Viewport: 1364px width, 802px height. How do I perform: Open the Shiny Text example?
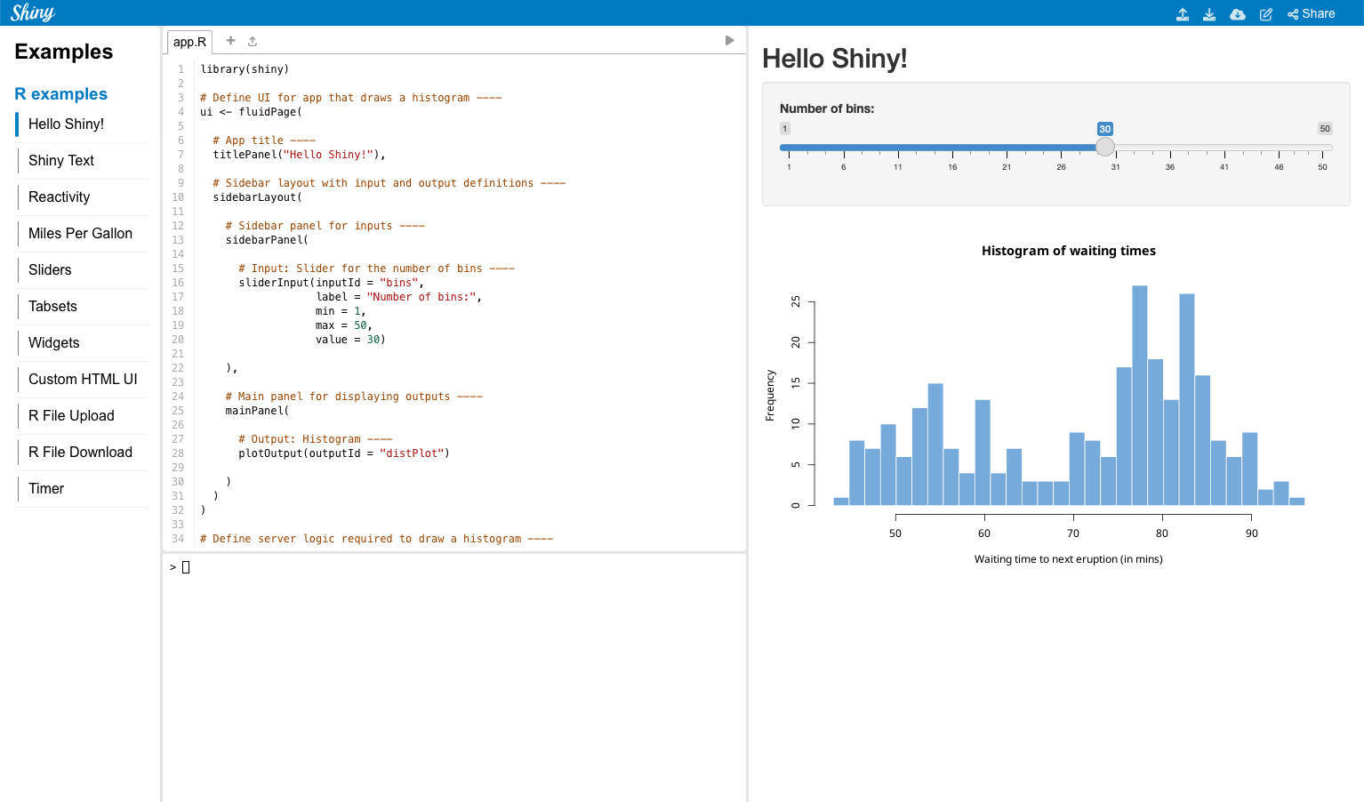61,160
